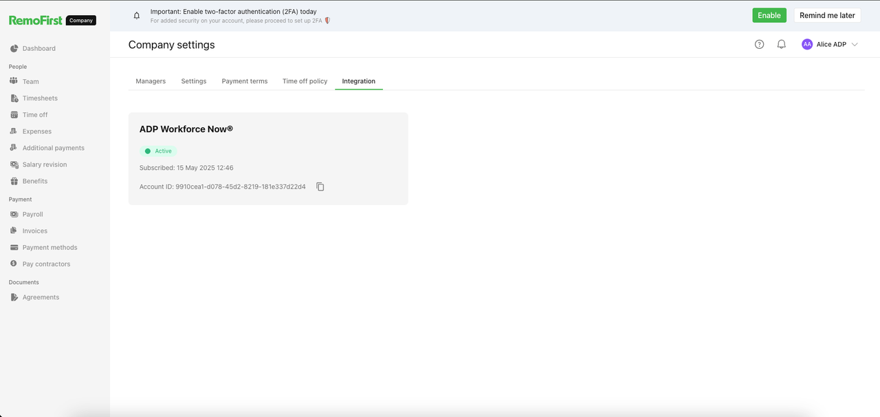Viewport: 880px width, 417px height.
Task: Click the Subscribed date text
Action: point(186,168)
